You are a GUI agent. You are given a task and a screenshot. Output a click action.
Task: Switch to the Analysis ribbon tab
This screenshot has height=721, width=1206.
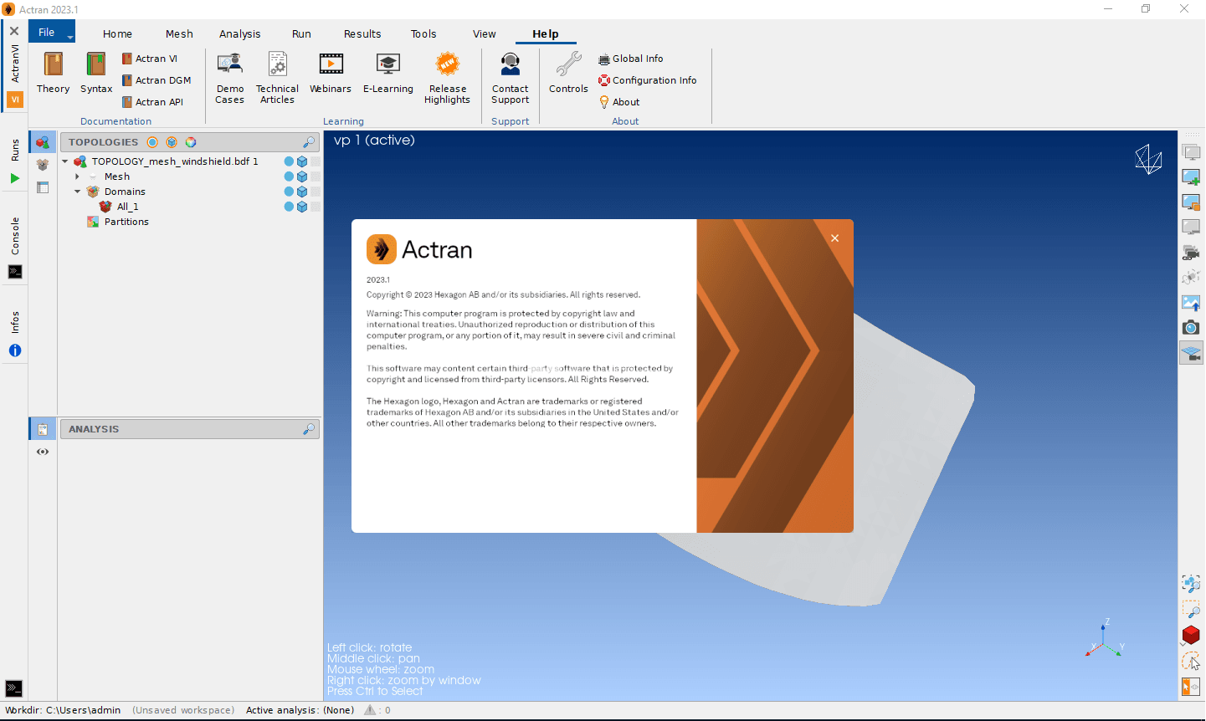point(239,34)
